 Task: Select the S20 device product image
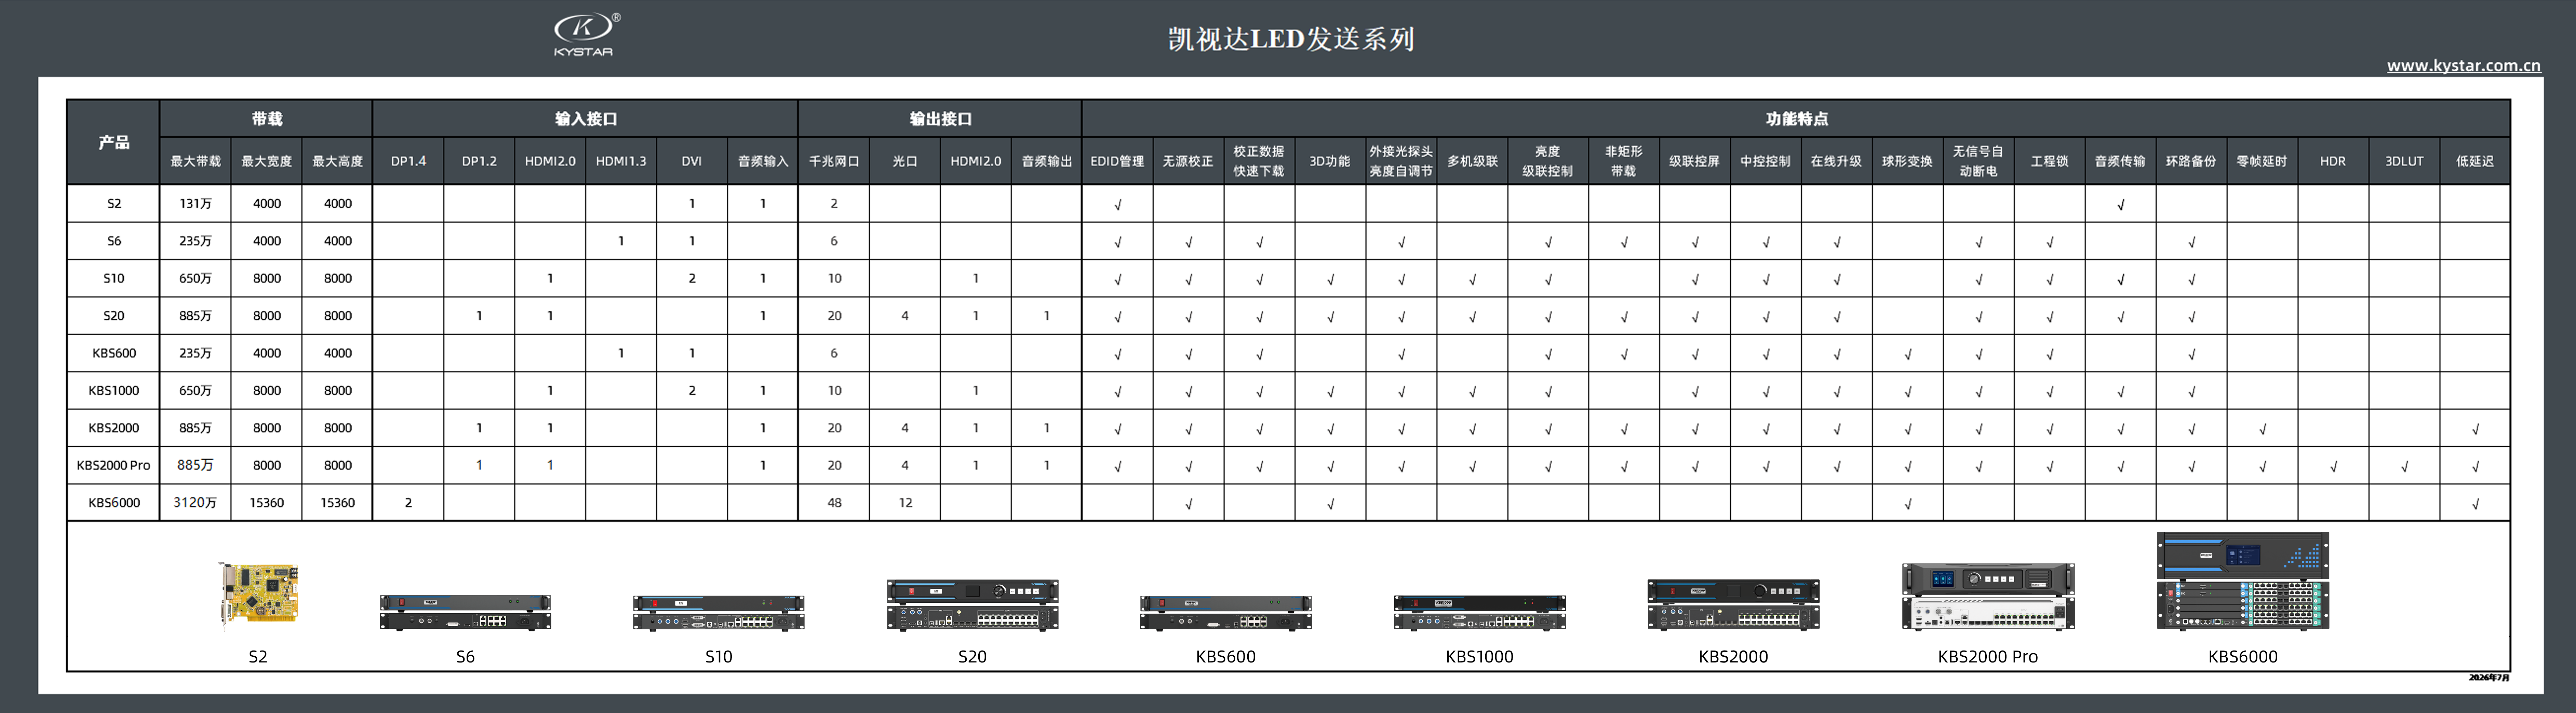(972, 605)
